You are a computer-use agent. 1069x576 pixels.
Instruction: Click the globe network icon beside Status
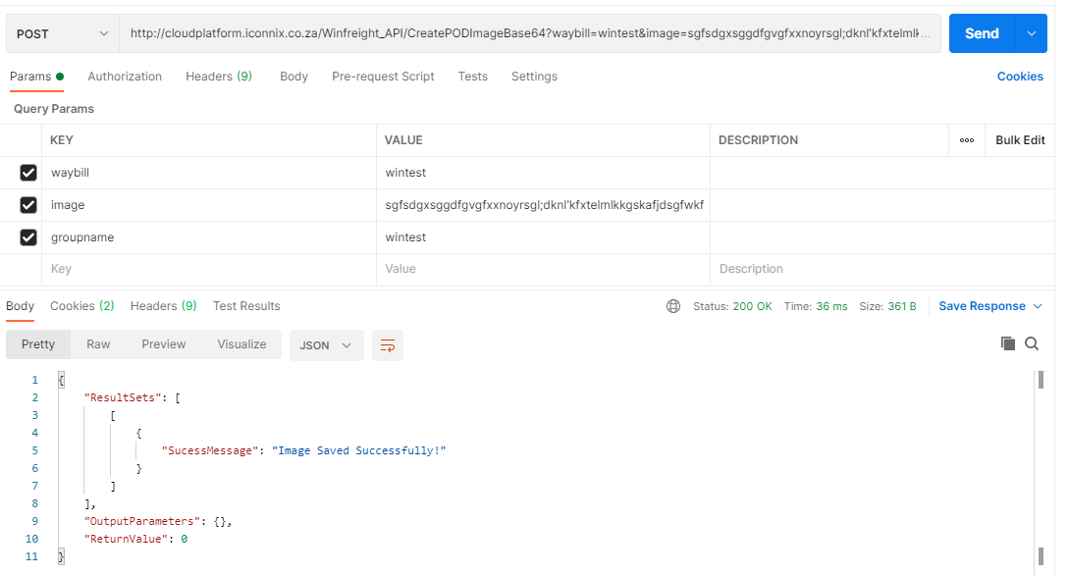[x=673, y=306]
